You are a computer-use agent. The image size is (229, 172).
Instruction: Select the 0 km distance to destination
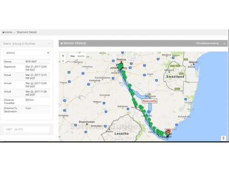[28, 108]
